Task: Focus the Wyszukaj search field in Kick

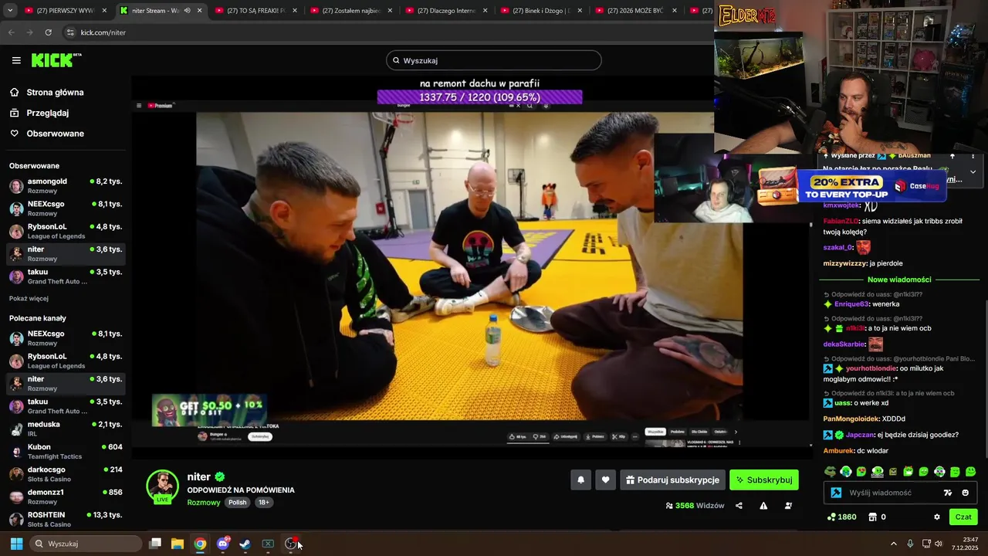Action: click(494, 60)
